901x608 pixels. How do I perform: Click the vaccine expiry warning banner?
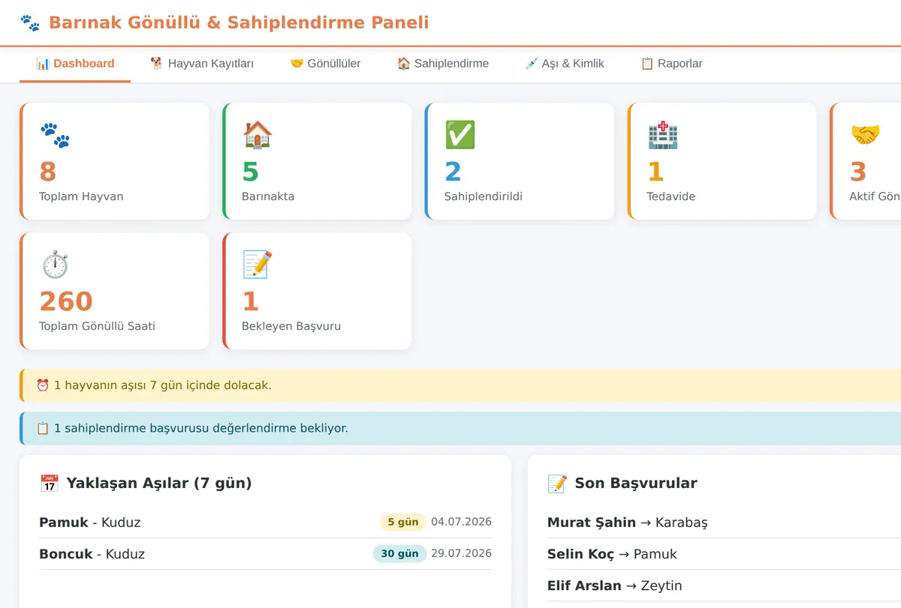tap(460, 385)
